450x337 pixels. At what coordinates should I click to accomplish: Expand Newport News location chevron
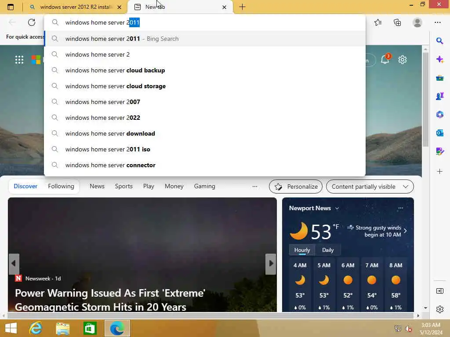(x=337, y=208)
